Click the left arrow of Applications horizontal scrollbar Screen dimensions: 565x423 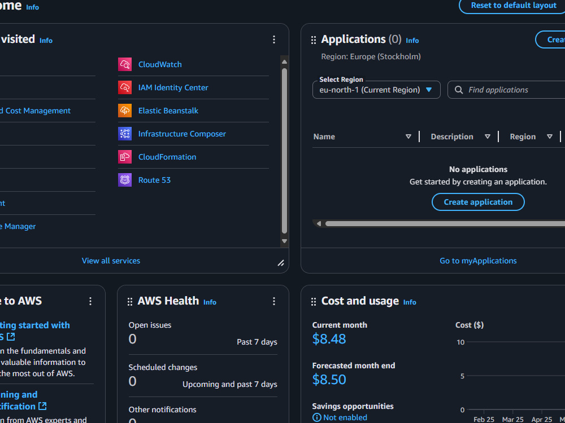click(319, 224)
